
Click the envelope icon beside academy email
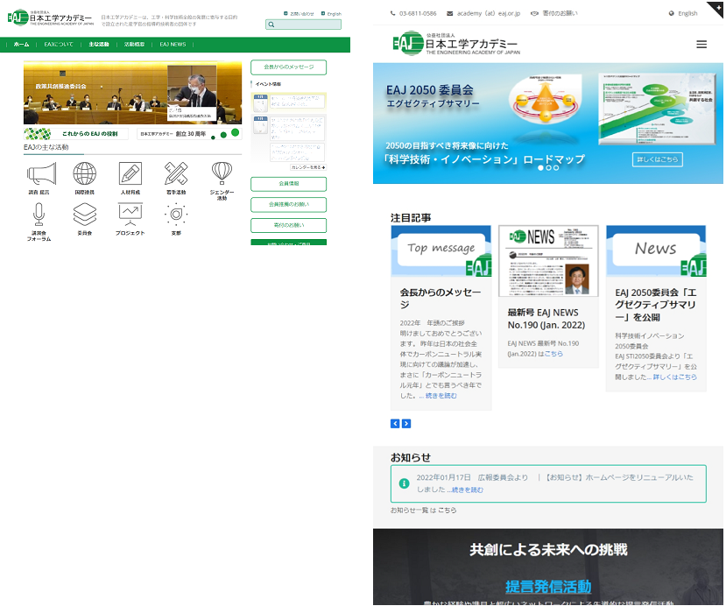449,13
